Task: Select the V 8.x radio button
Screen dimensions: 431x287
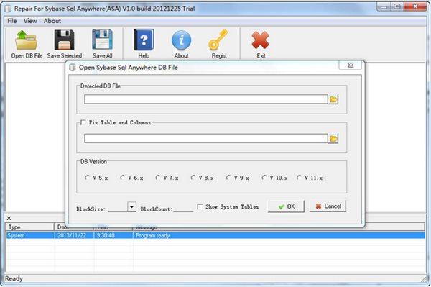Action: pos(193,178)
